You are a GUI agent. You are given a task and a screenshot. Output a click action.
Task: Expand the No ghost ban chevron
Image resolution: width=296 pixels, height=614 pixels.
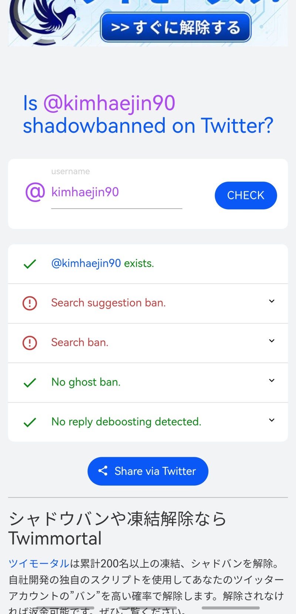click(272, 380)
